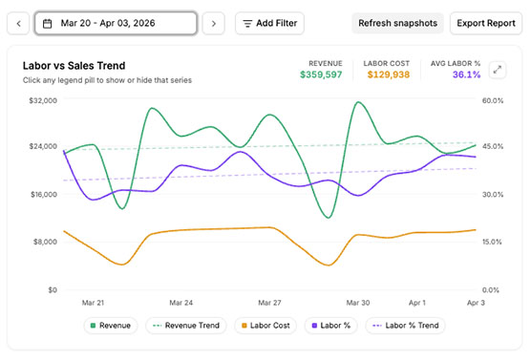
Task: Click the Mar 21 axis label
Action: [x=93, y=303]
